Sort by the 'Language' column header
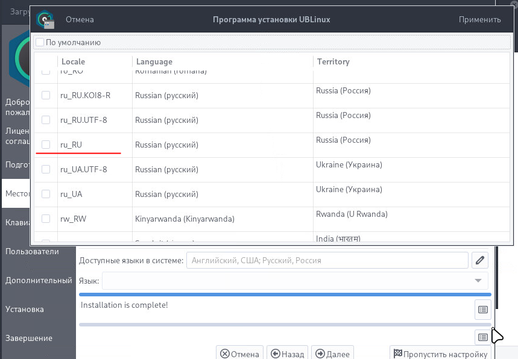The image size is (518, 359). (x=154, y=61)
